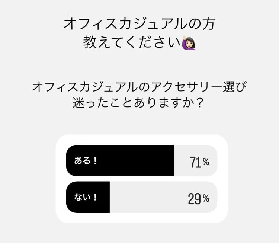This screenshot has height=243, width=279.
Task: Select the ない！ poll option
Action: (142, 197)
